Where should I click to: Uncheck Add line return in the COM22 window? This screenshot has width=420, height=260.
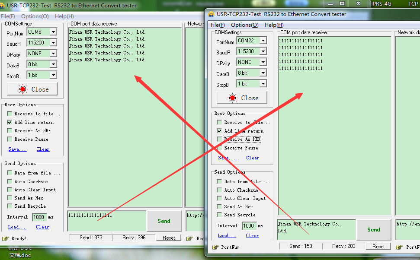tap(219, 131)
